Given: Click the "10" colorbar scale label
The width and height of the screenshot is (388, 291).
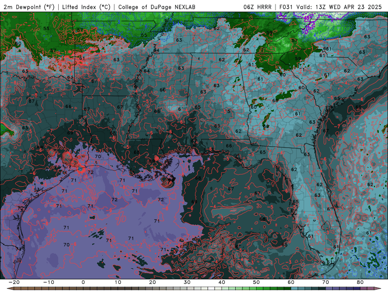Looking at the screenshot, I should tap(118, 282).
